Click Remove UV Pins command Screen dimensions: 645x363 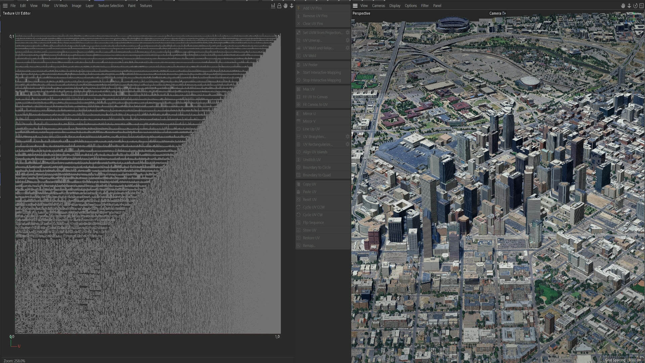point(323,16)
